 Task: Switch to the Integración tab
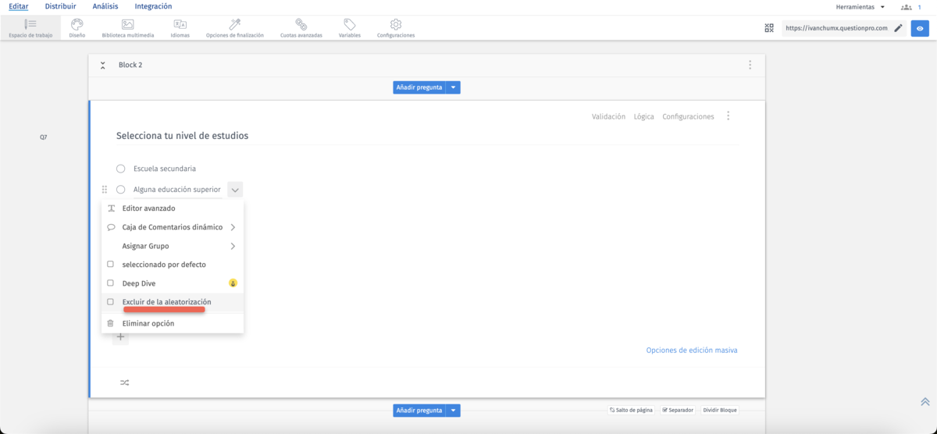[153, 6]
